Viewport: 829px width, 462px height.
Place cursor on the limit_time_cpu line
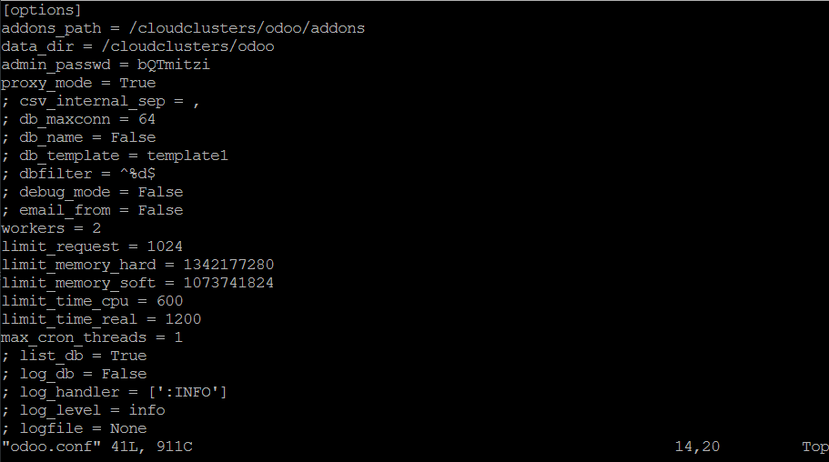[x=91, y=301]
